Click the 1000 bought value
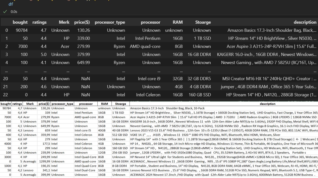Screen dimensions: 318x178 8,166
